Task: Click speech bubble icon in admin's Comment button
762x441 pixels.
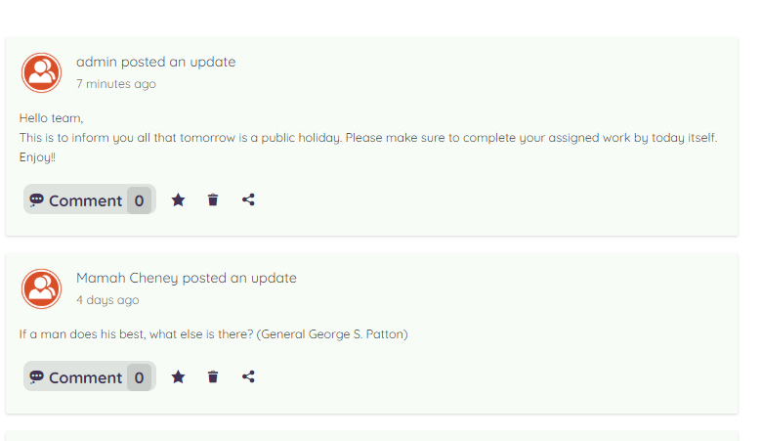Action: [36, 199]
